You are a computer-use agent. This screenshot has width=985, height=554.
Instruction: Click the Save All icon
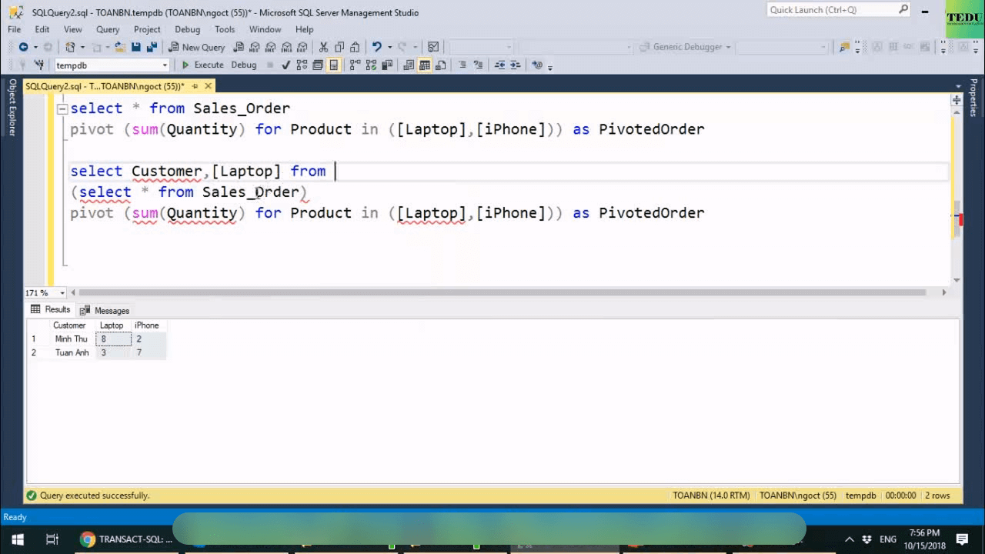click(x=152, y=47)
